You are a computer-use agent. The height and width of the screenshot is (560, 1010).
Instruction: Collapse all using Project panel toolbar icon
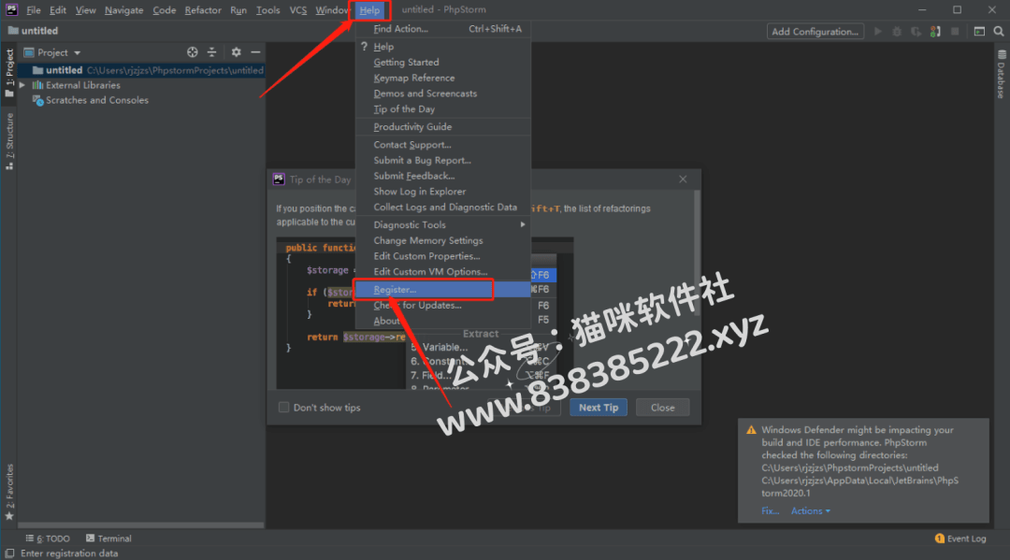[212, 52]
